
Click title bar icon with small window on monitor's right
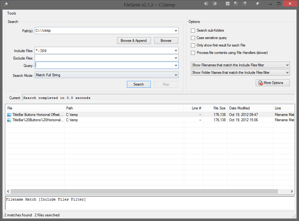(x=215, y=4)
